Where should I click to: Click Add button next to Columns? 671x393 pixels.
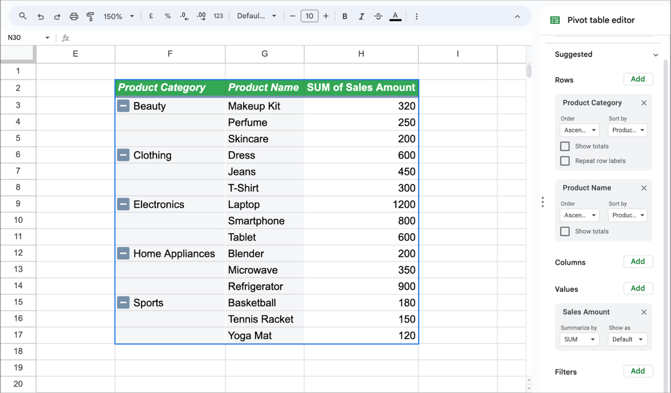tap(638, 261)
